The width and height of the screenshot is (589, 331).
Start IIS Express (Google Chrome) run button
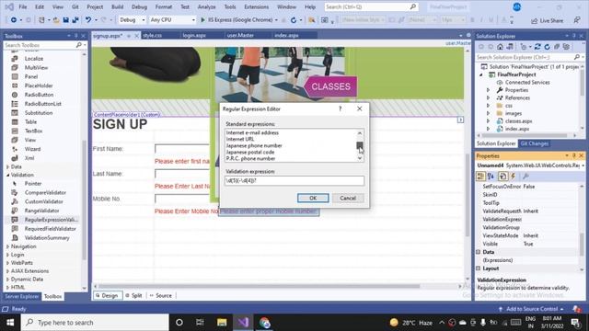coord(238,20)
